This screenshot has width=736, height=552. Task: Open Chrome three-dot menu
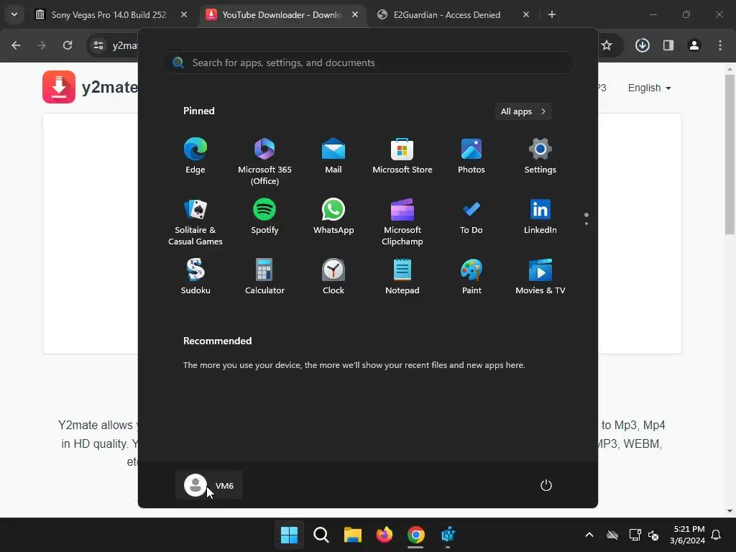click(720, 45)
